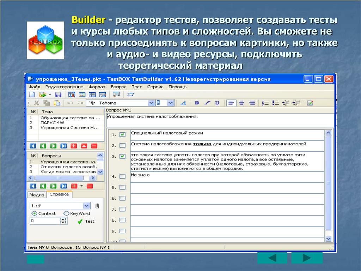Select the Context radio button

click(34, 213)
